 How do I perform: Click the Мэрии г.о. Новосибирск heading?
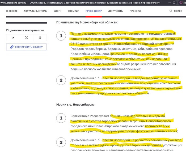(x=75, y=104)
